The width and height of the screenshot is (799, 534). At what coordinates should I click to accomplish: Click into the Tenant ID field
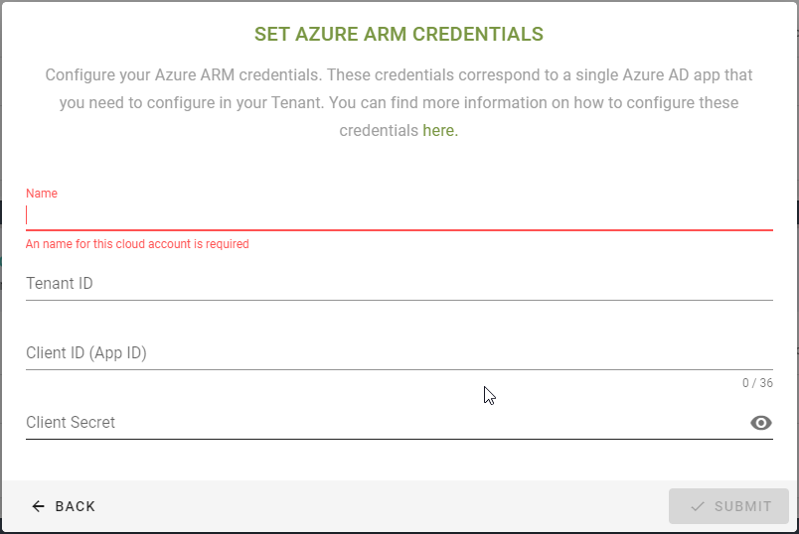[x=398, y=284]
